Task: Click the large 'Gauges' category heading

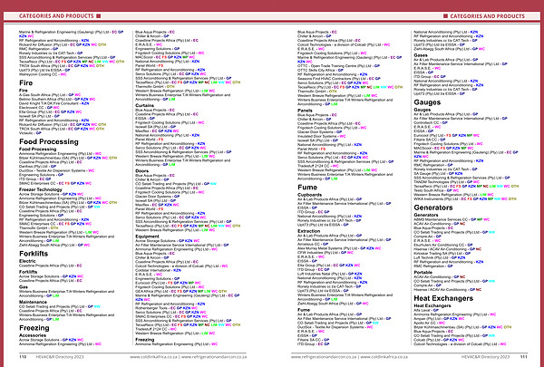Action: pyautogui.click(x=427, y=102)
